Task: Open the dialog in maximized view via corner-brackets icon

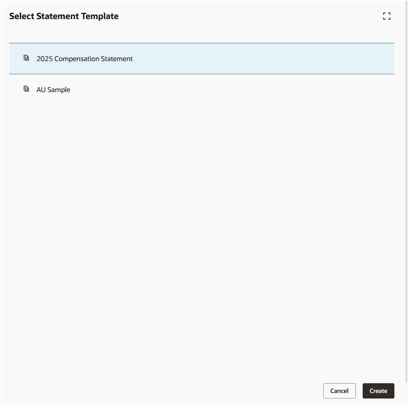Action: tap(386, 16)
